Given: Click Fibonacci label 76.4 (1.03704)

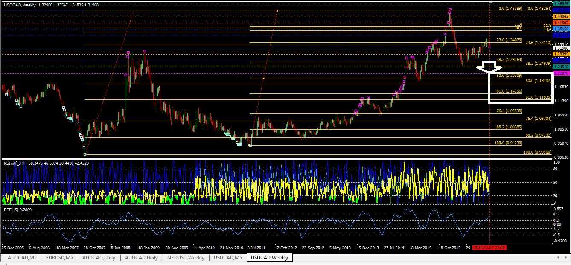Looking at the screenshot, I should click(x=538, y=118).
